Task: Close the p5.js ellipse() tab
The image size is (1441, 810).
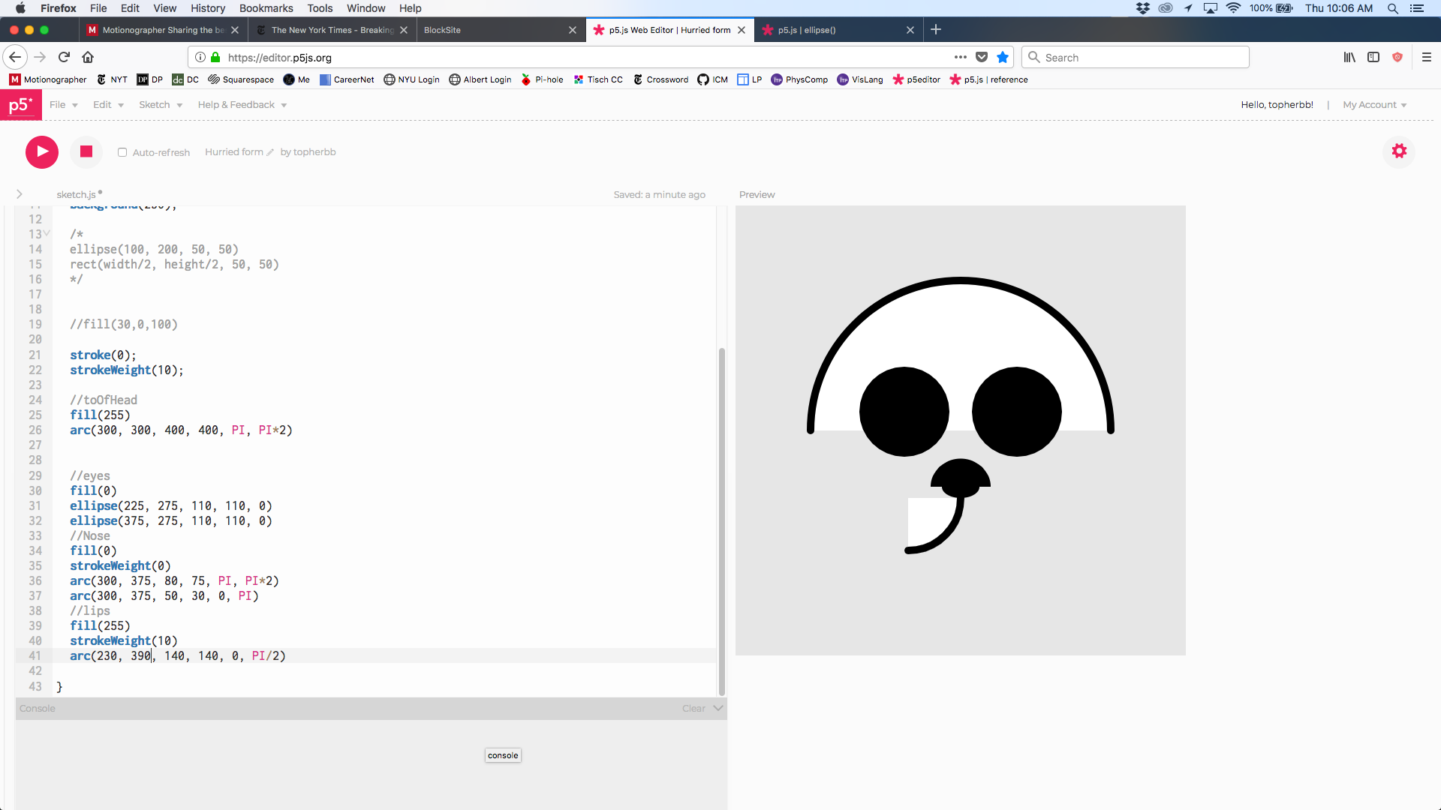Action: 910,30
